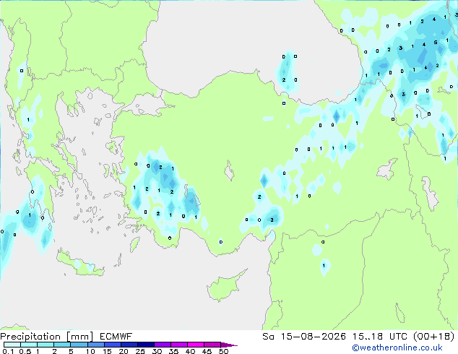Click the 'Precipitation [mm]' title text

(47, 337)
